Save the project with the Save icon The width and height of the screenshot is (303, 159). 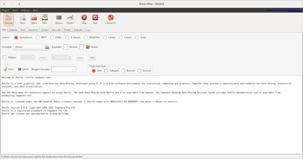pyautogui.click(x=45, y=18)
